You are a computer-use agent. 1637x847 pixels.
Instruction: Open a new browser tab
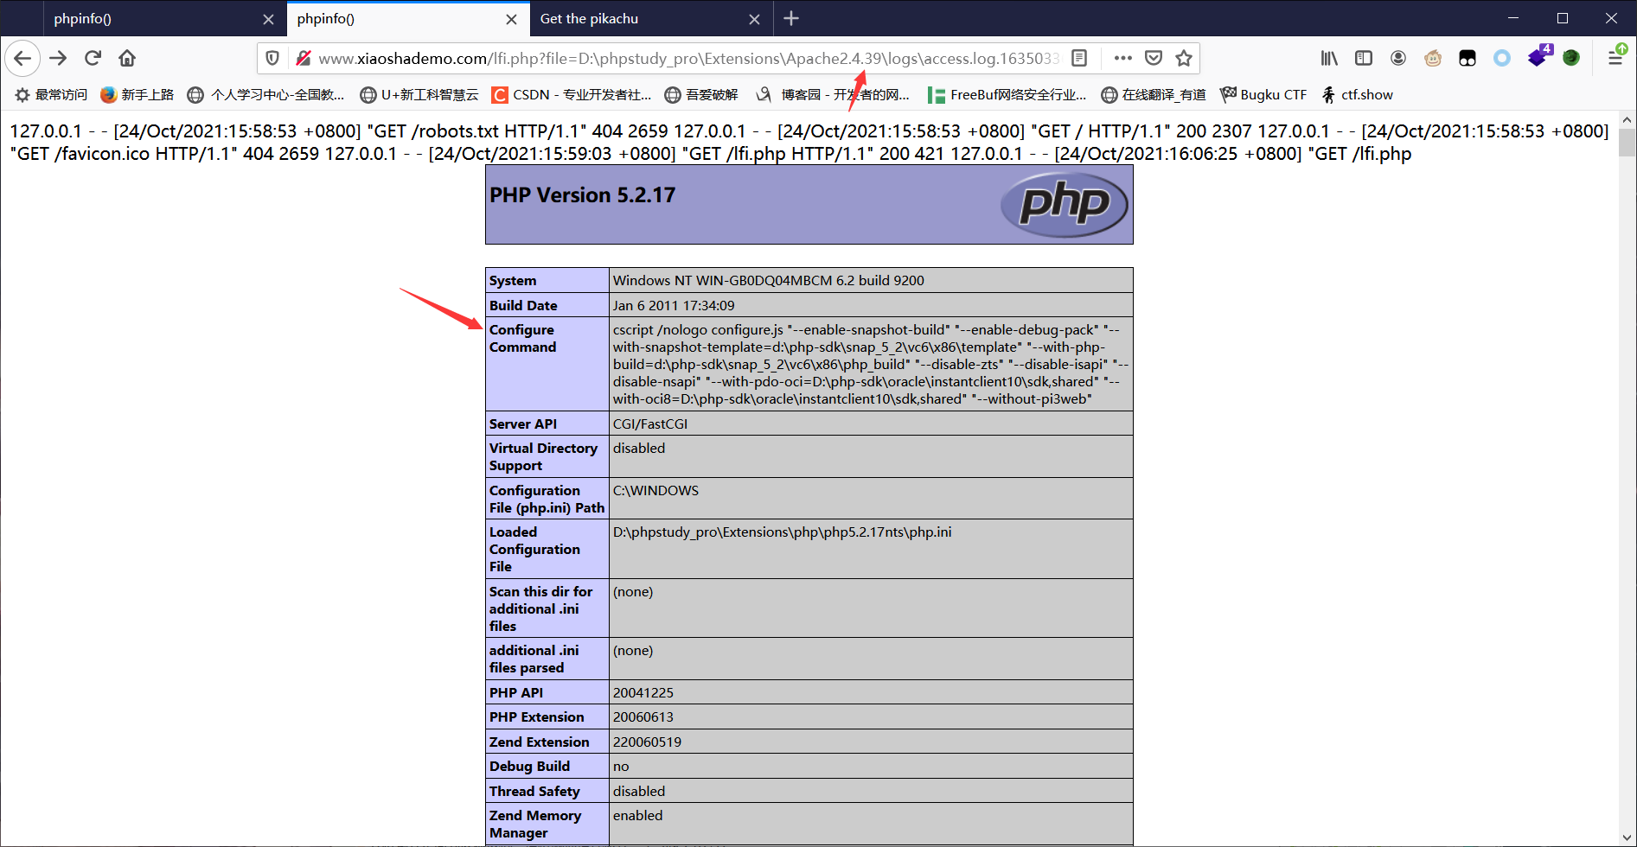[791, 18]
